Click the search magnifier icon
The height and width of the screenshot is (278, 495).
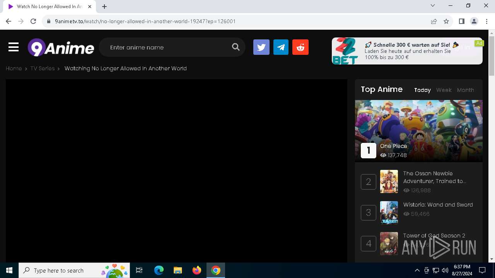click(x=236, y=47)
